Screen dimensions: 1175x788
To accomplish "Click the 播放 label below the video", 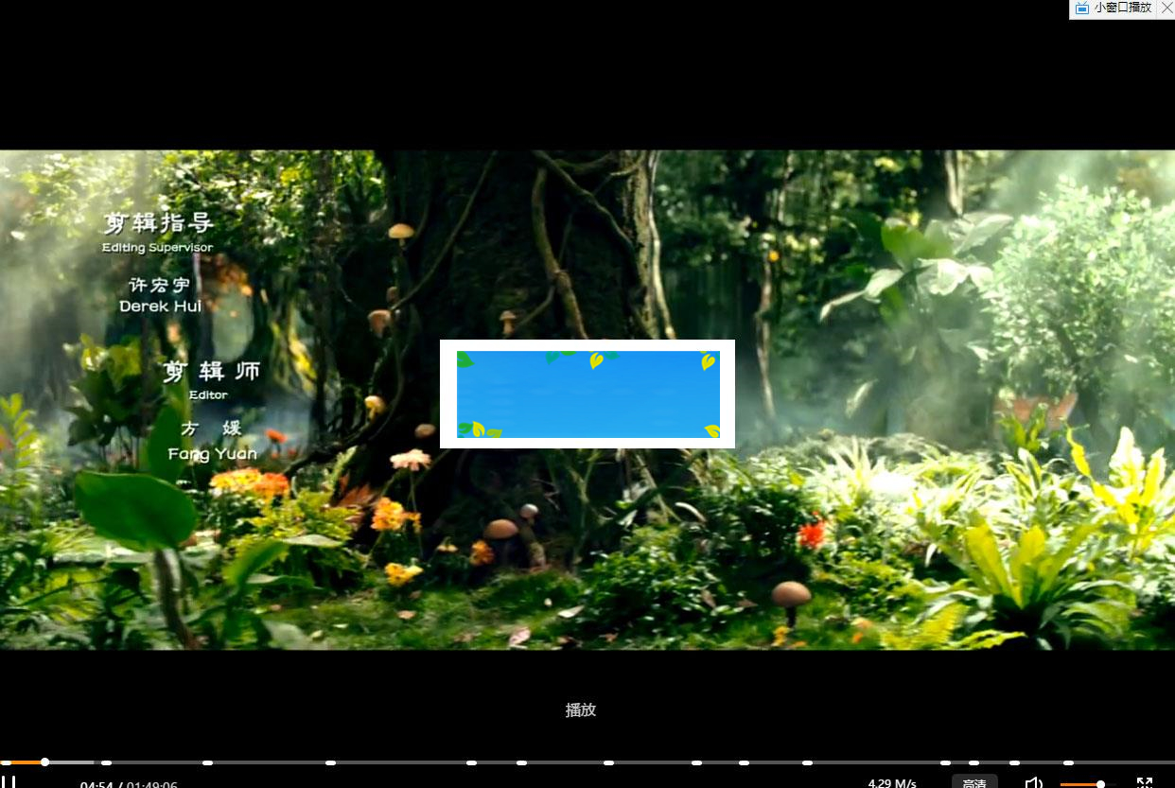I will point(581,710).
